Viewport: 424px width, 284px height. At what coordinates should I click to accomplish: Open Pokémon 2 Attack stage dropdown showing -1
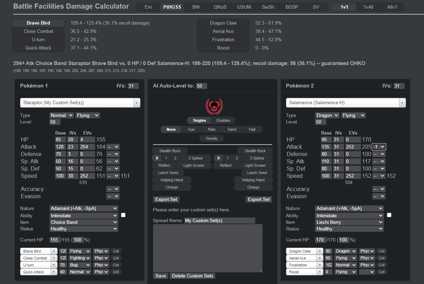click(x=379, y=147)
